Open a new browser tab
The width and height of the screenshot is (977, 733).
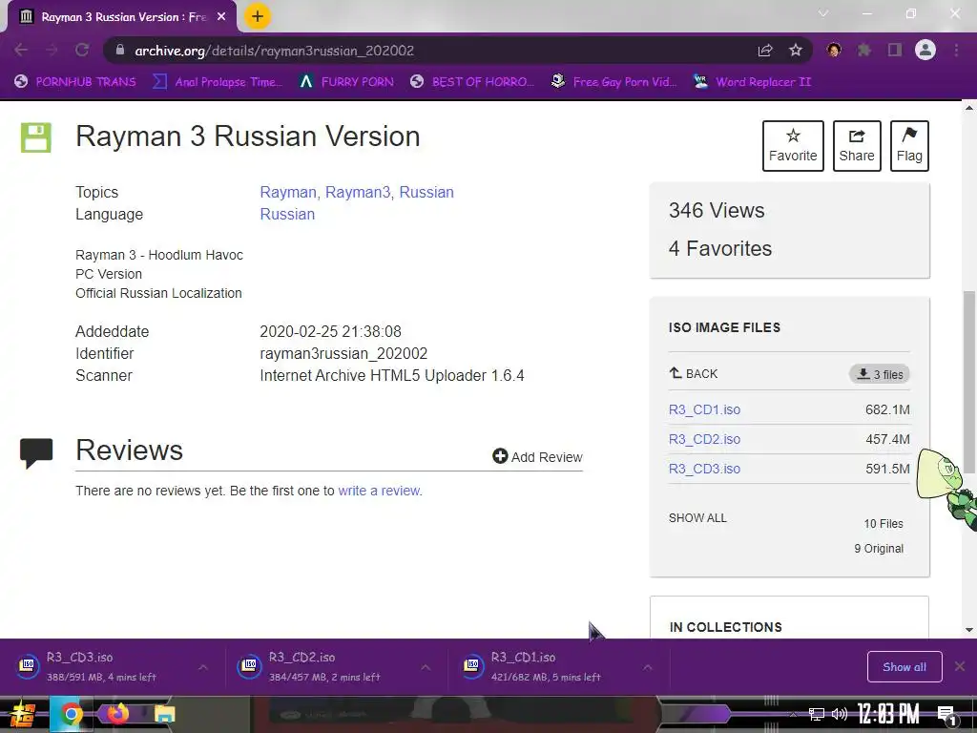pos(258,16)
